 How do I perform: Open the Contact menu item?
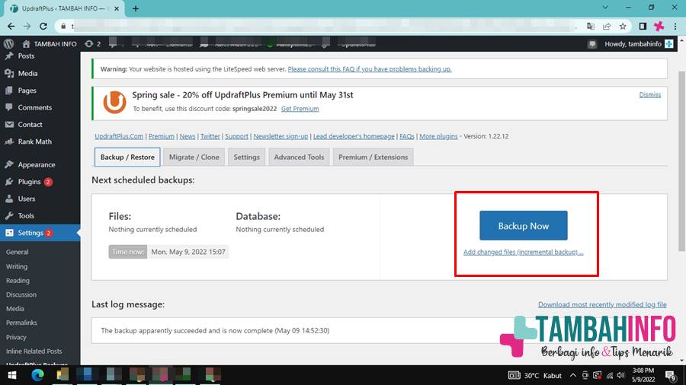[x=30, y=125]
